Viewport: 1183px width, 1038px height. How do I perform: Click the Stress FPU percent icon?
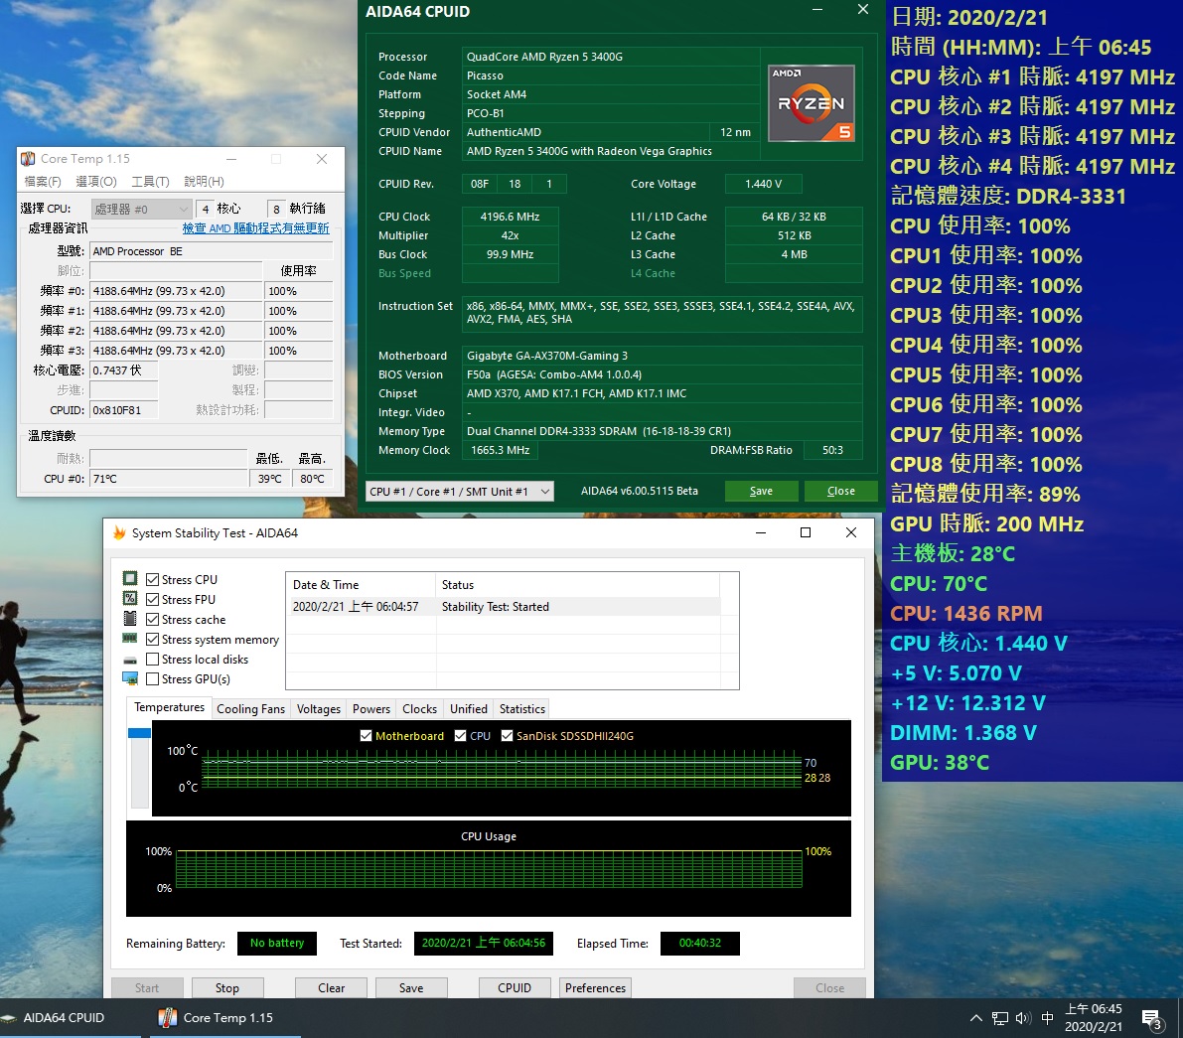click(x=130, y=598)
